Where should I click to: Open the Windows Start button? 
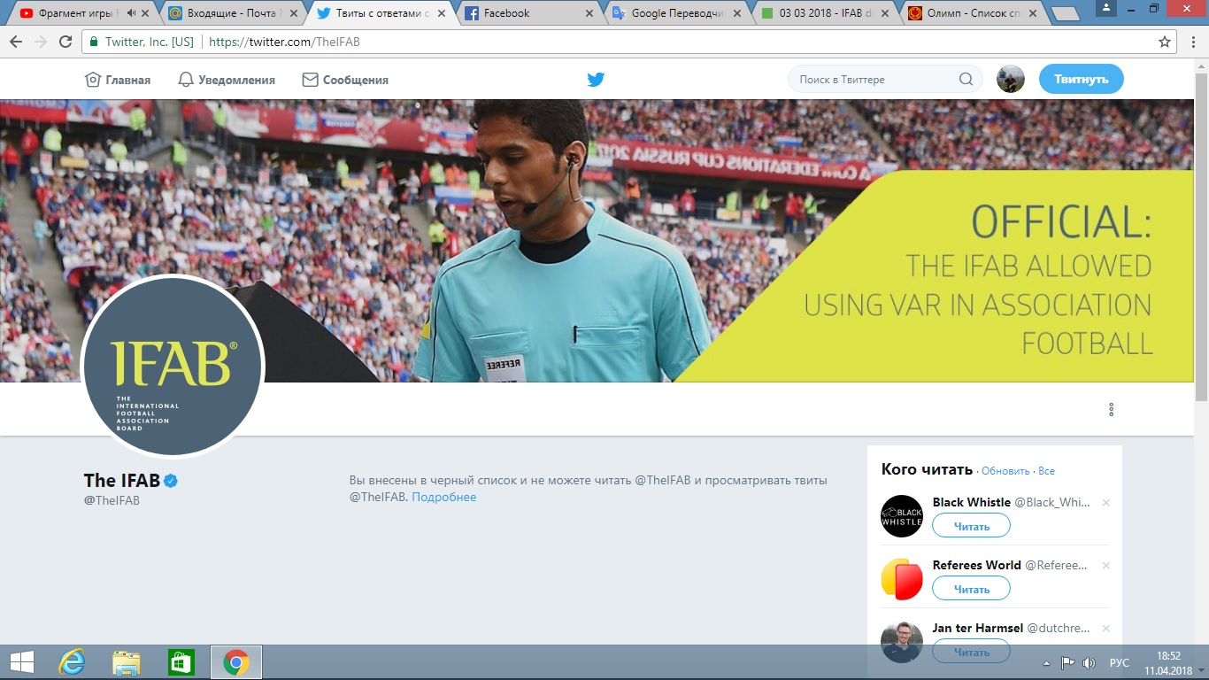[21, 662]
